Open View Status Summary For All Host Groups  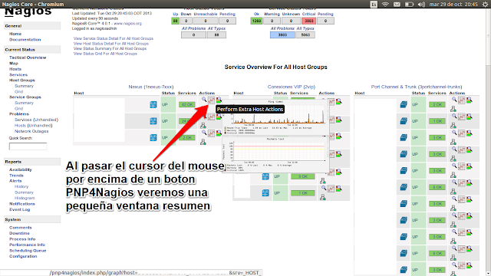tap(110, 48)
